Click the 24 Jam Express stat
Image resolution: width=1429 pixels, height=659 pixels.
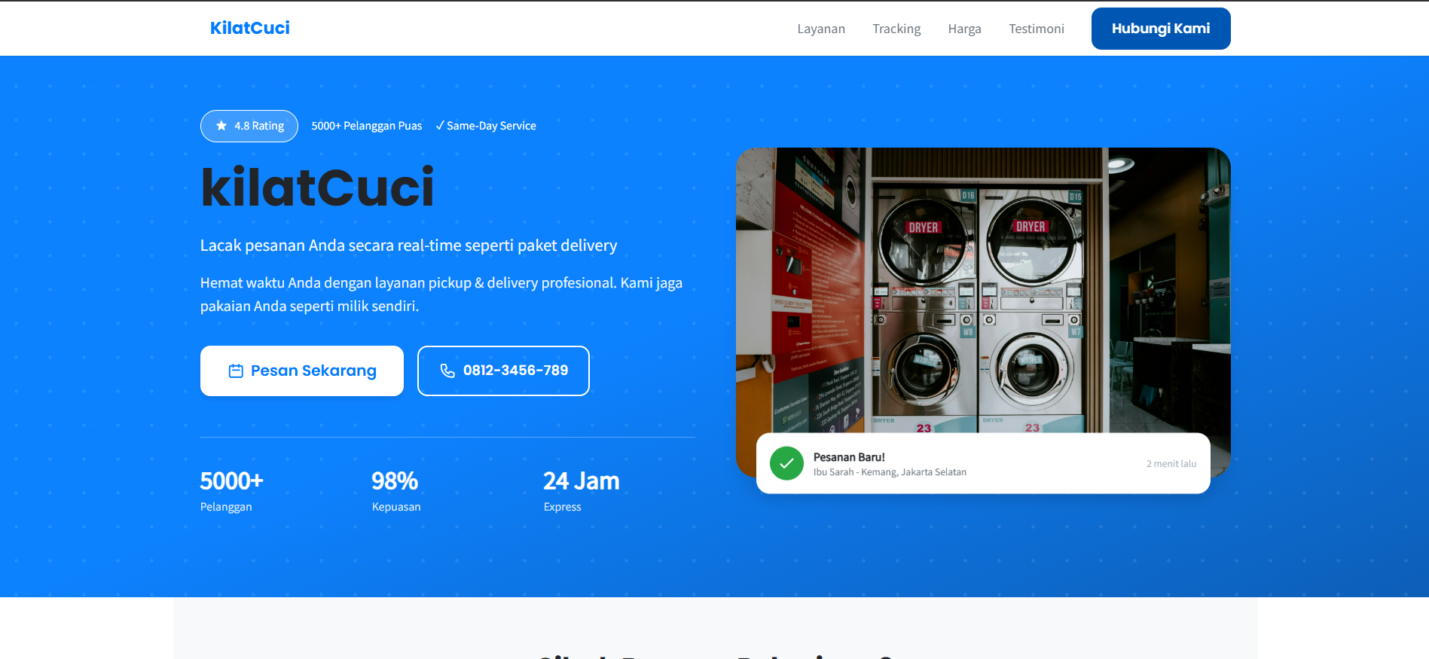pos(581,490)
